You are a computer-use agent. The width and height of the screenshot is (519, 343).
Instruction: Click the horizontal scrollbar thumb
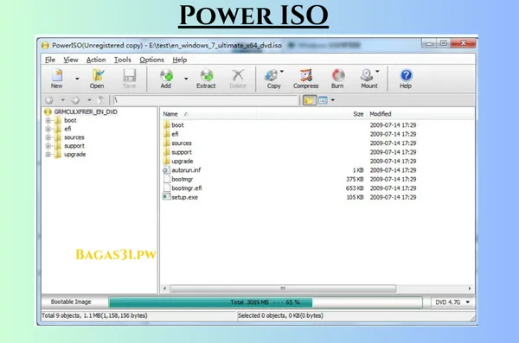coord(283,289)
